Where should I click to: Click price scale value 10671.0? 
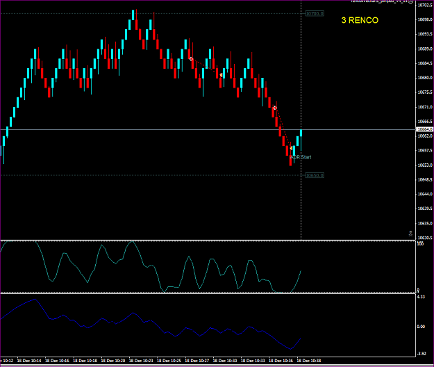point(425,107)
